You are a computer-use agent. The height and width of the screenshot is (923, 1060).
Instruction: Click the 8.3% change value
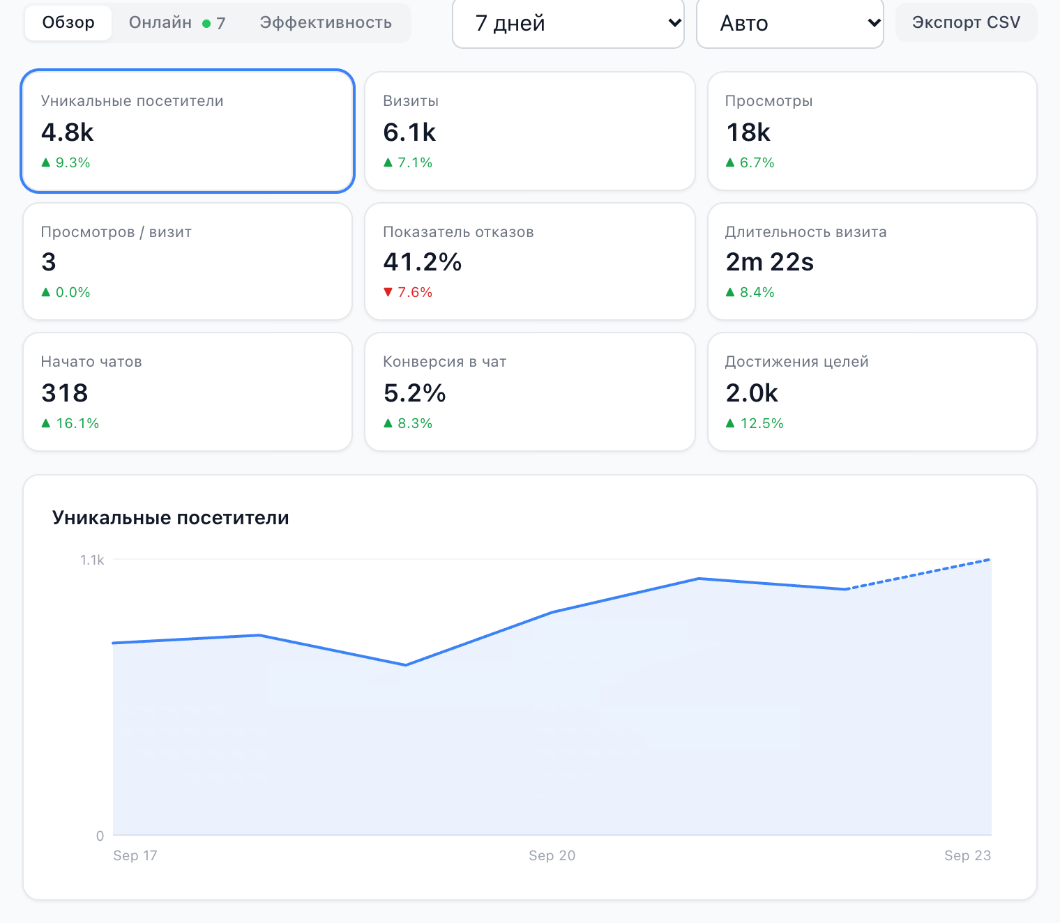click(x=415, y=423)
